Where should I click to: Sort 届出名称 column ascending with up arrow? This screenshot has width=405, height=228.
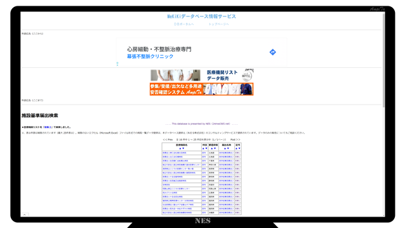pyautogui.click(x=225, y=148)
